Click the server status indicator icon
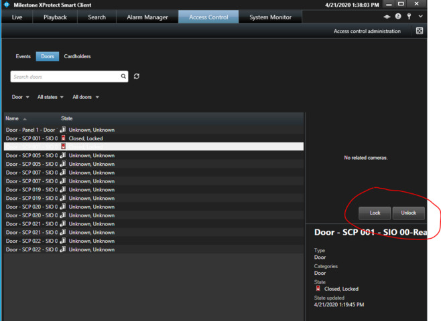Image resolution: width=441 pixels, height=321 pixels. (x=387, y=17)
